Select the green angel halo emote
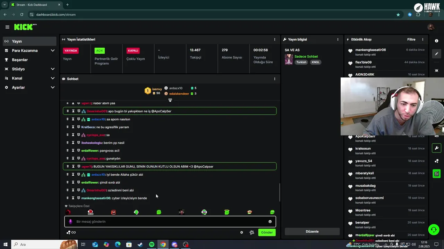 click(x=227, y=212)
